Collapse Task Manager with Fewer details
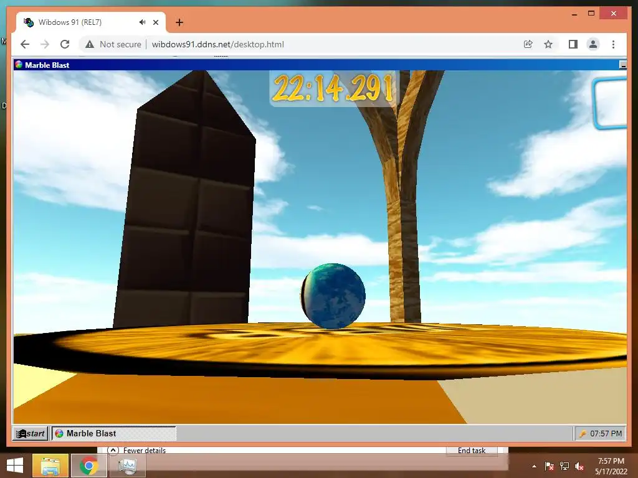Viewport: 638px width, 478px height. (x=137, y=451)
